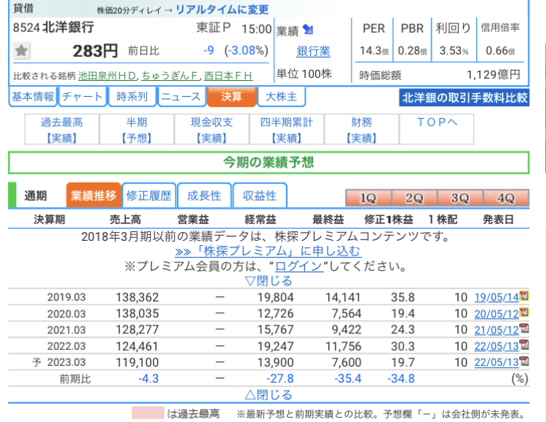Image resolution: width=546 pixels, height=422 pixels.
Task: Open PDF icon next to 22/05/13 in 2022.03 row
Action: tap(524, 345)
